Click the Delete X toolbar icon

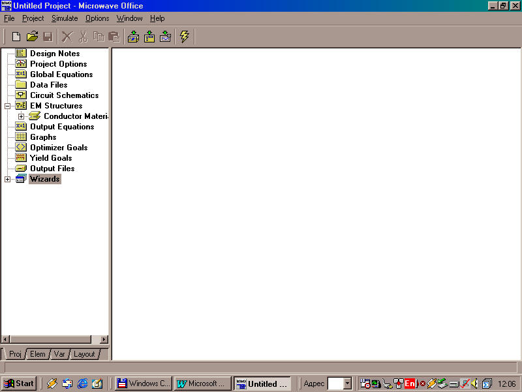(67, 37)
